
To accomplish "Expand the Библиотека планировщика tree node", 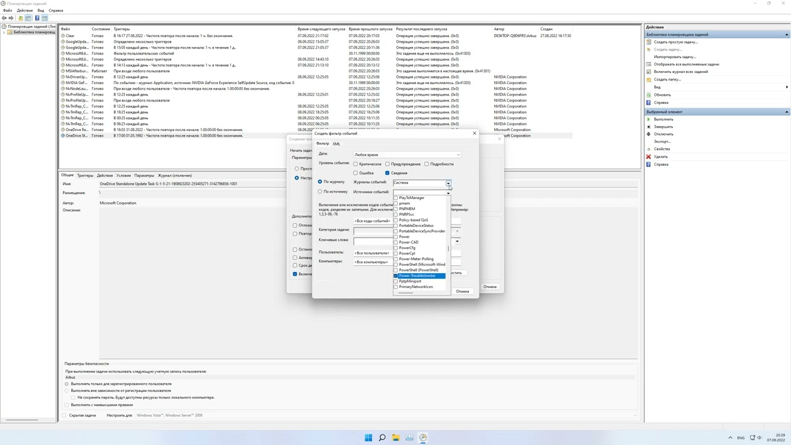I will pos(4,32).
